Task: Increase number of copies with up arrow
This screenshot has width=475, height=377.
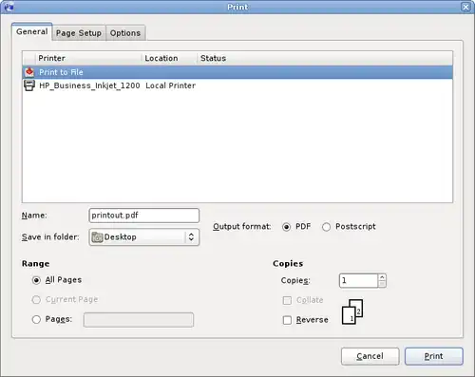Action: pos(382,277)
